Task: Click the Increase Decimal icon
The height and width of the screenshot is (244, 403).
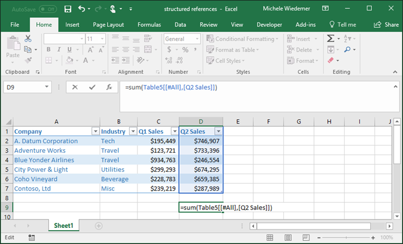Action: (x=169, y=60)
